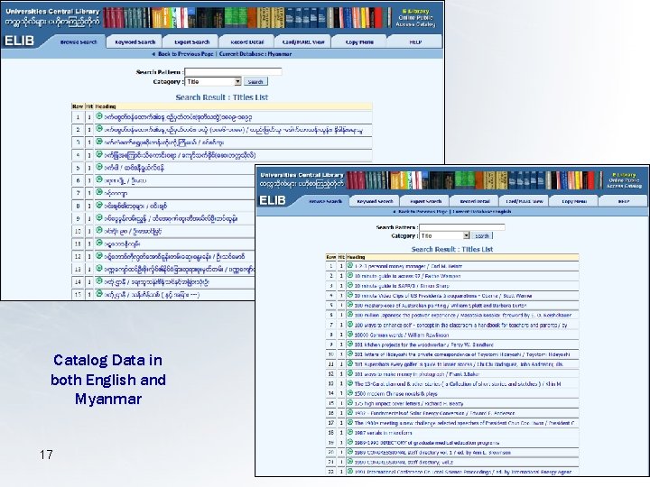Click 'Current Database : English' text
This screenshot has width=650, height=487.
[x=481, y=212]
